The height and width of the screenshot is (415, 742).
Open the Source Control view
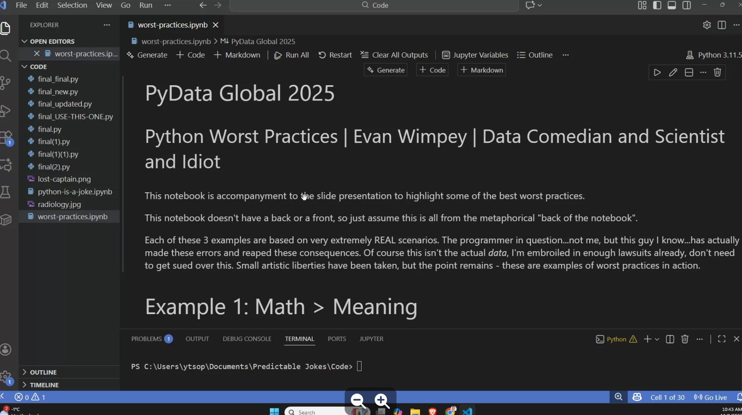[x=6, y=83]
